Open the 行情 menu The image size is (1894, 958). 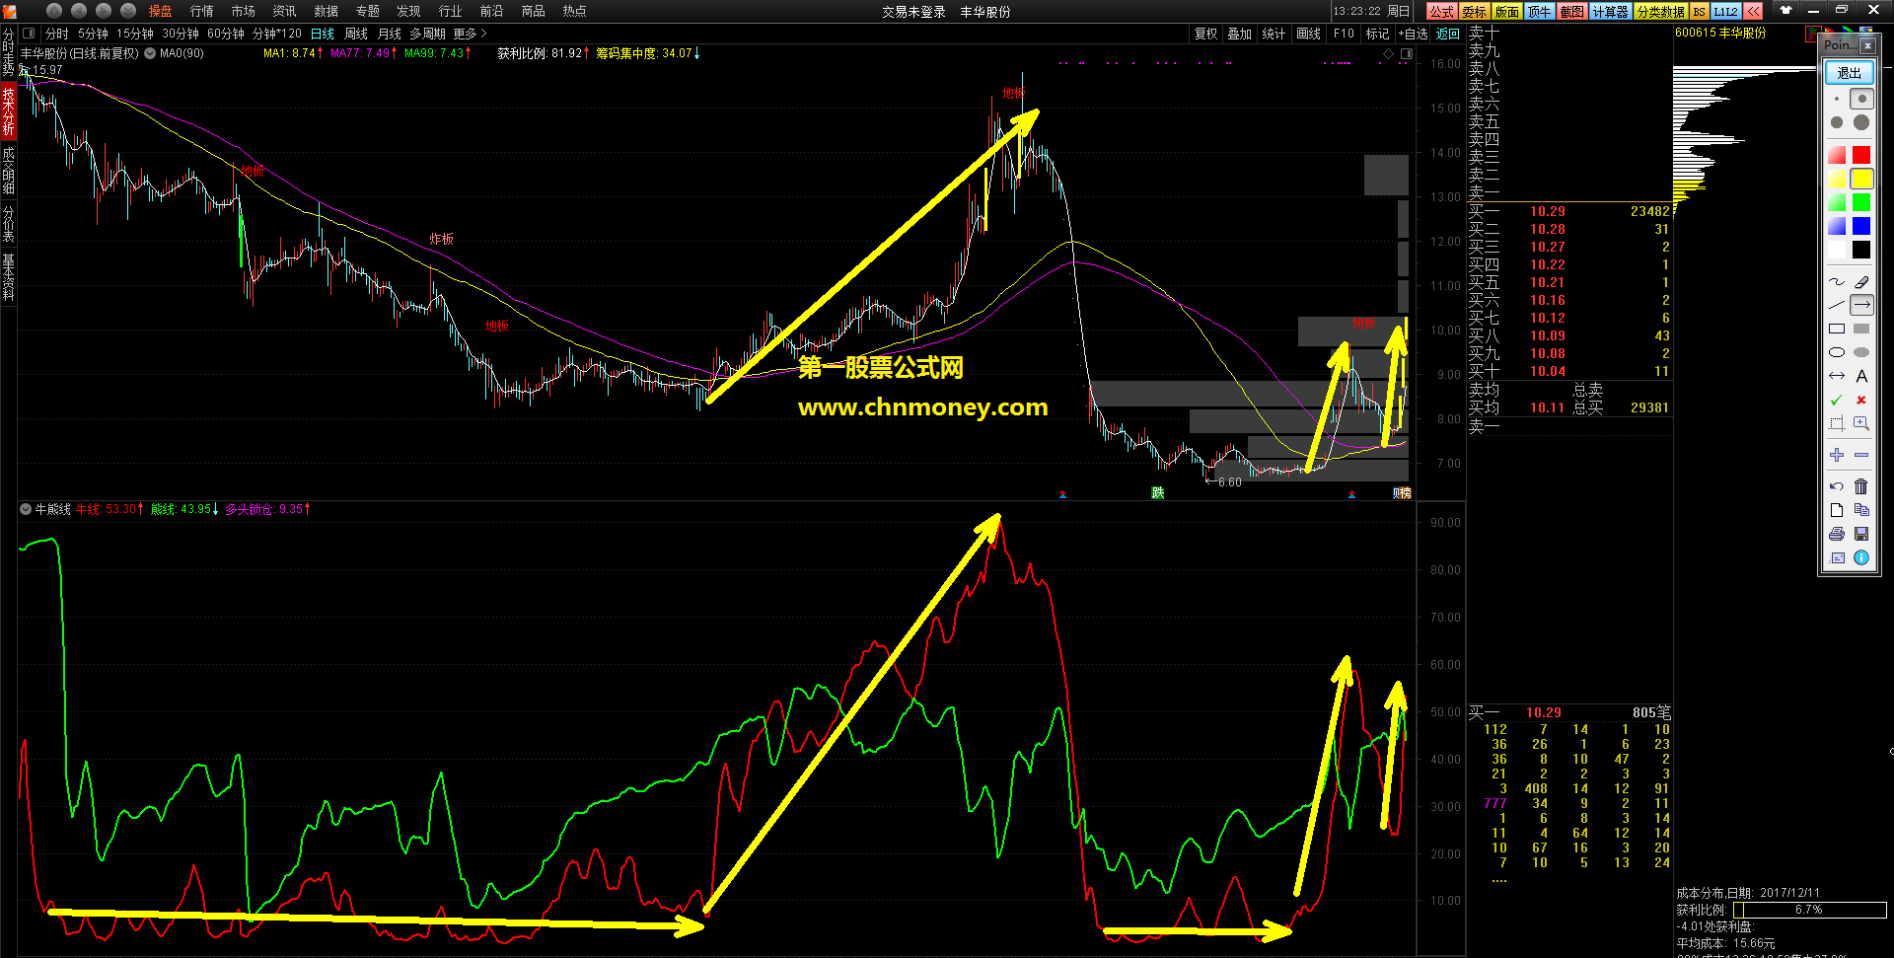tap(201, 11)
